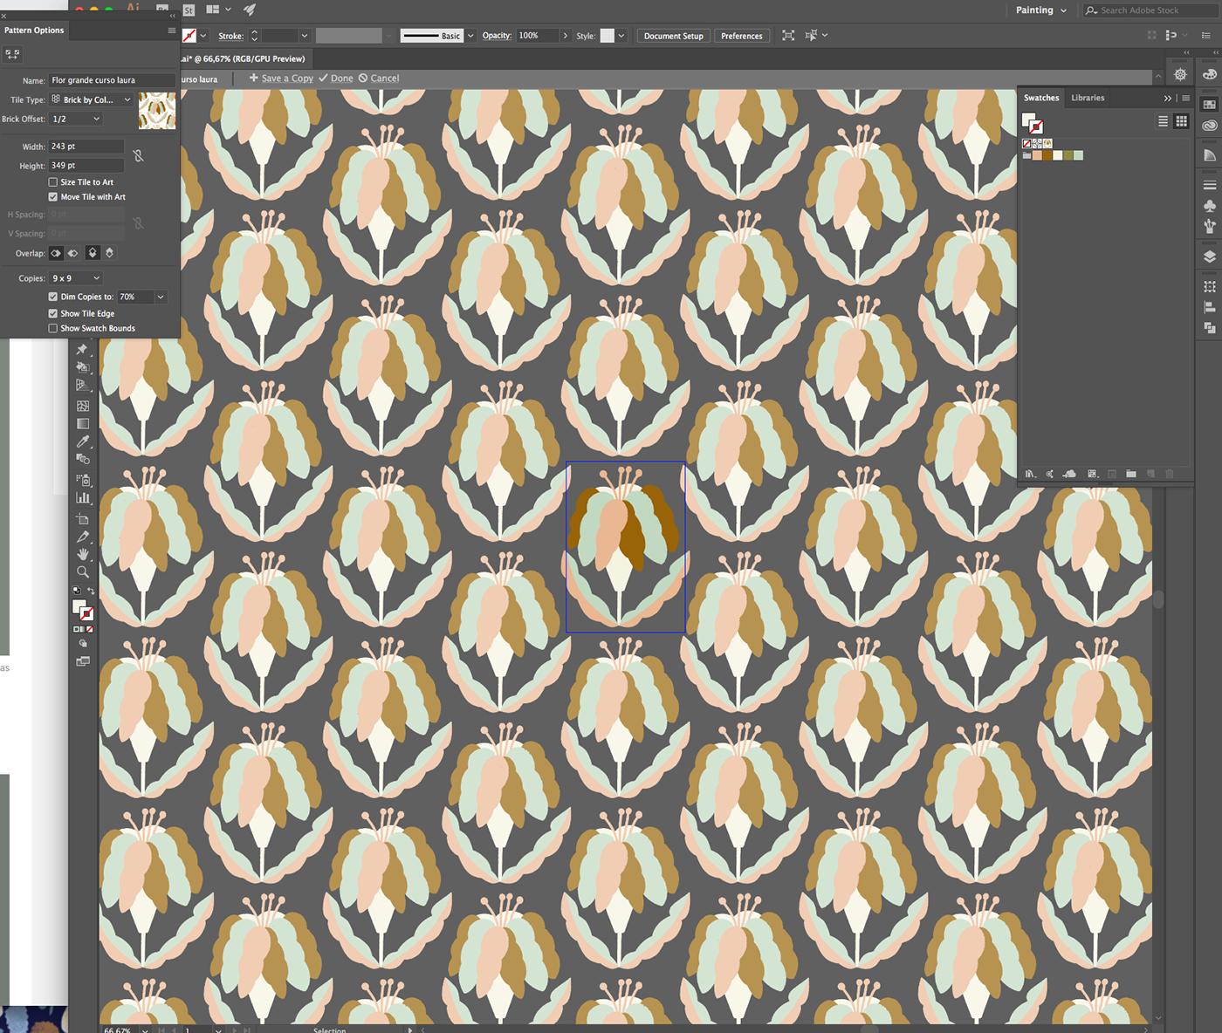
Task: Open the Pattern Options panel menu
Action: click(x=171, y=31)
